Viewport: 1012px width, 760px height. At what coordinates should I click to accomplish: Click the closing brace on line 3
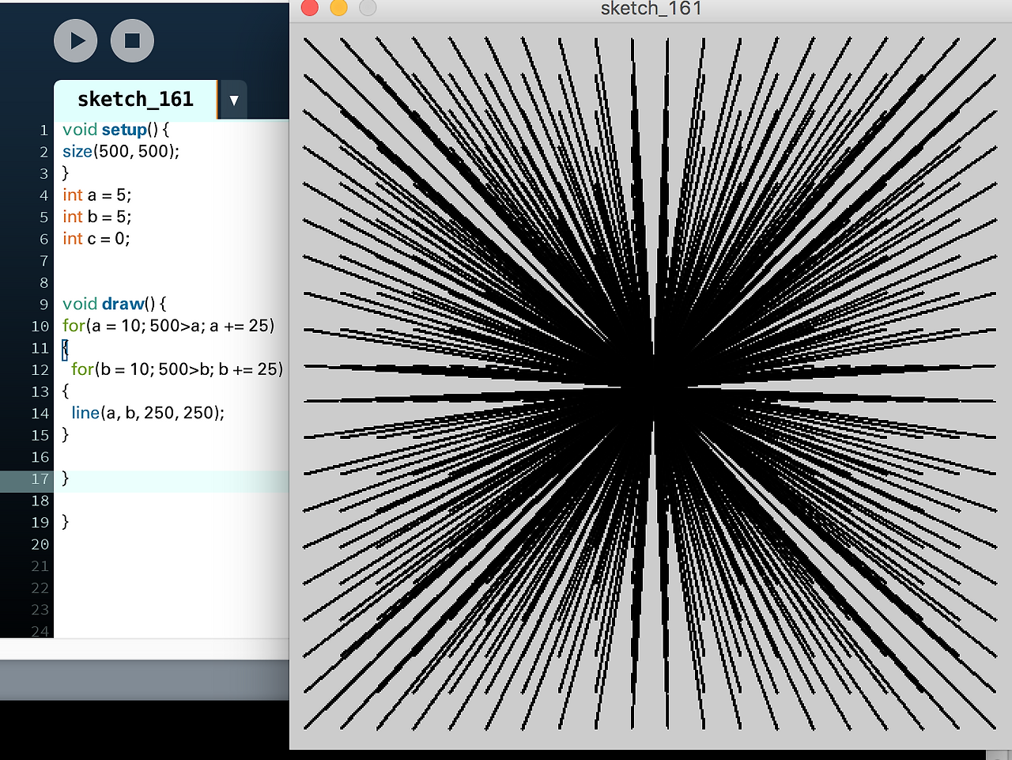point(66,173)
